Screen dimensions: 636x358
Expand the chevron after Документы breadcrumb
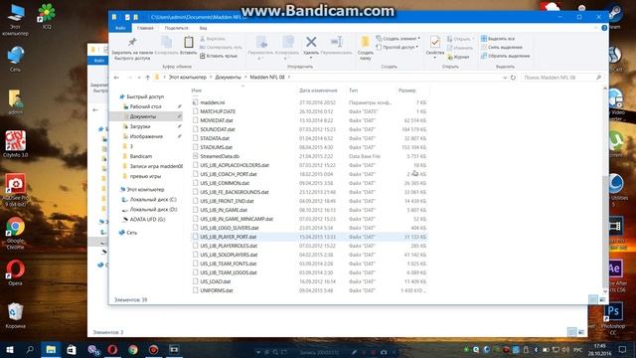pos(245,78)
